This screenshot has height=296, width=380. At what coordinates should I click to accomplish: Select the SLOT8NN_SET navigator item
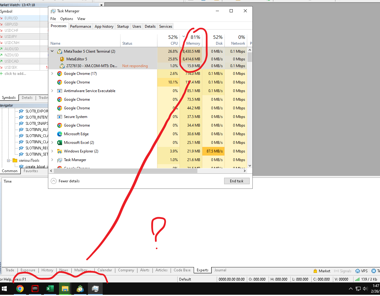point(37,154)
